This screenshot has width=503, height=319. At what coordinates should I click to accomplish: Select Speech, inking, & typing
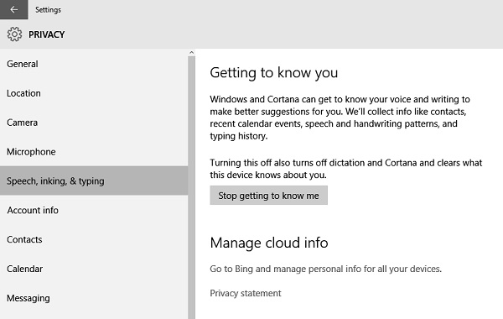[94, 180]
